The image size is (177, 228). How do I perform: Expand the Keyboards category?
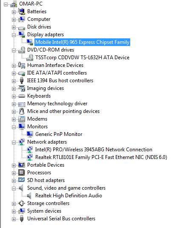[x=14, y=96]
